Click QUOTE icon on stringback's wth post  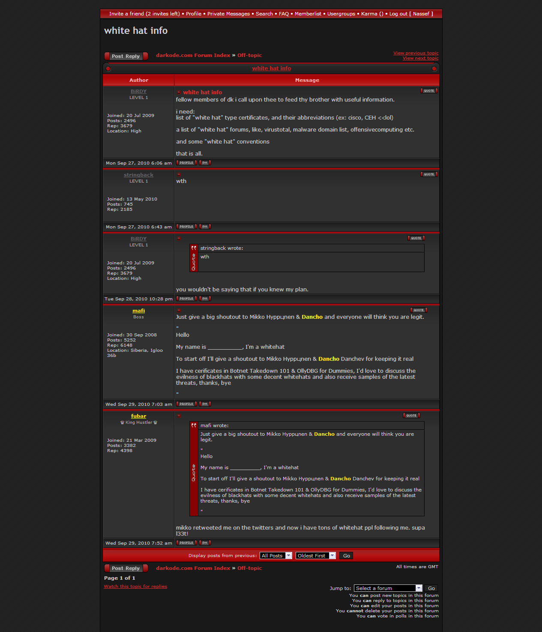click(428, 174)
